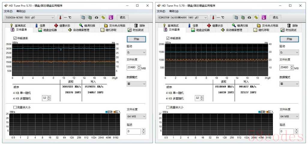Click the green copy-screenshot icon in the right window

click(x=243, y=18)
